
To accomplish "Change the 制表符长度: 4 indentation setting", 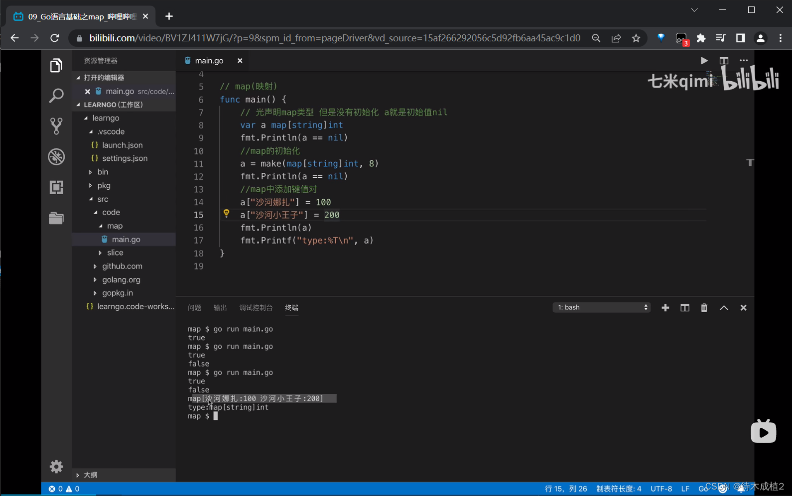I will pos(619,489).
